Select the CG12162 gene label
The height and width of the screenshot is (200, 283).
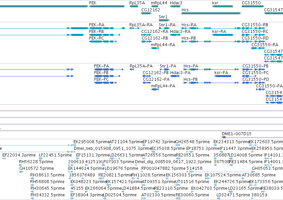click(151, 10)
